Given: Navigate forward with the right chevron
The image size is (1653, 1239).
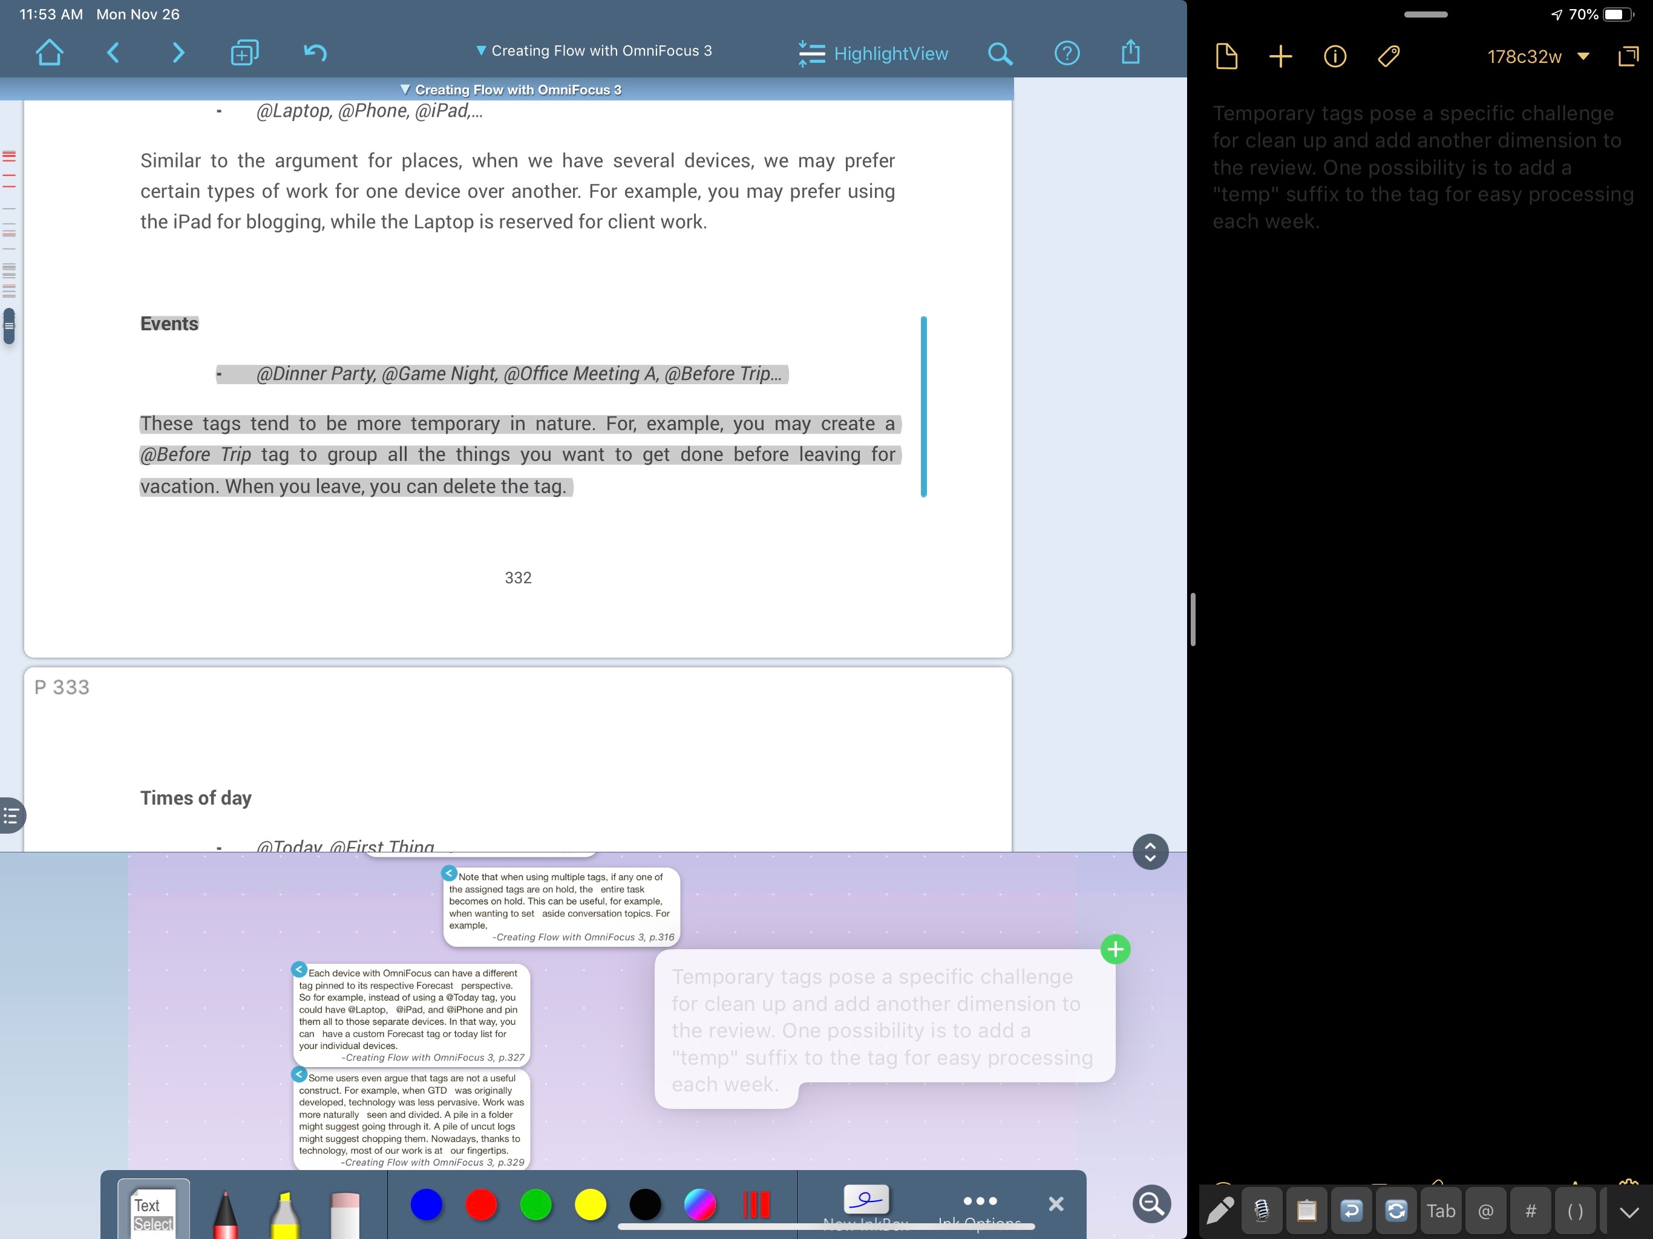Looking at the screenshot, I should tap(178, 53).
